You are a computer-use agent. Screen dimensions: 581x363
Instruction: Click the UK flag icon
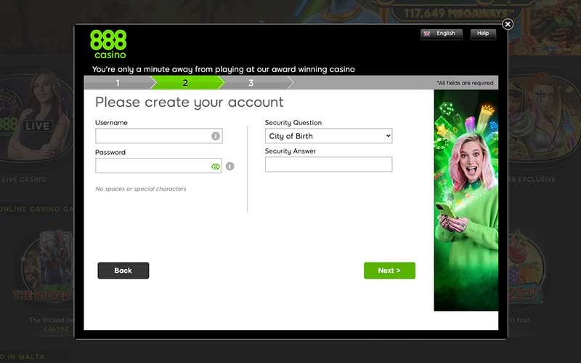tap(427, 33)
